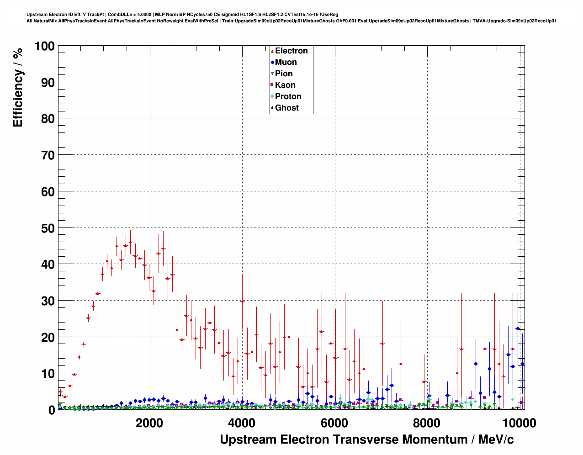Select the Electron legend label

pos(291,51)
